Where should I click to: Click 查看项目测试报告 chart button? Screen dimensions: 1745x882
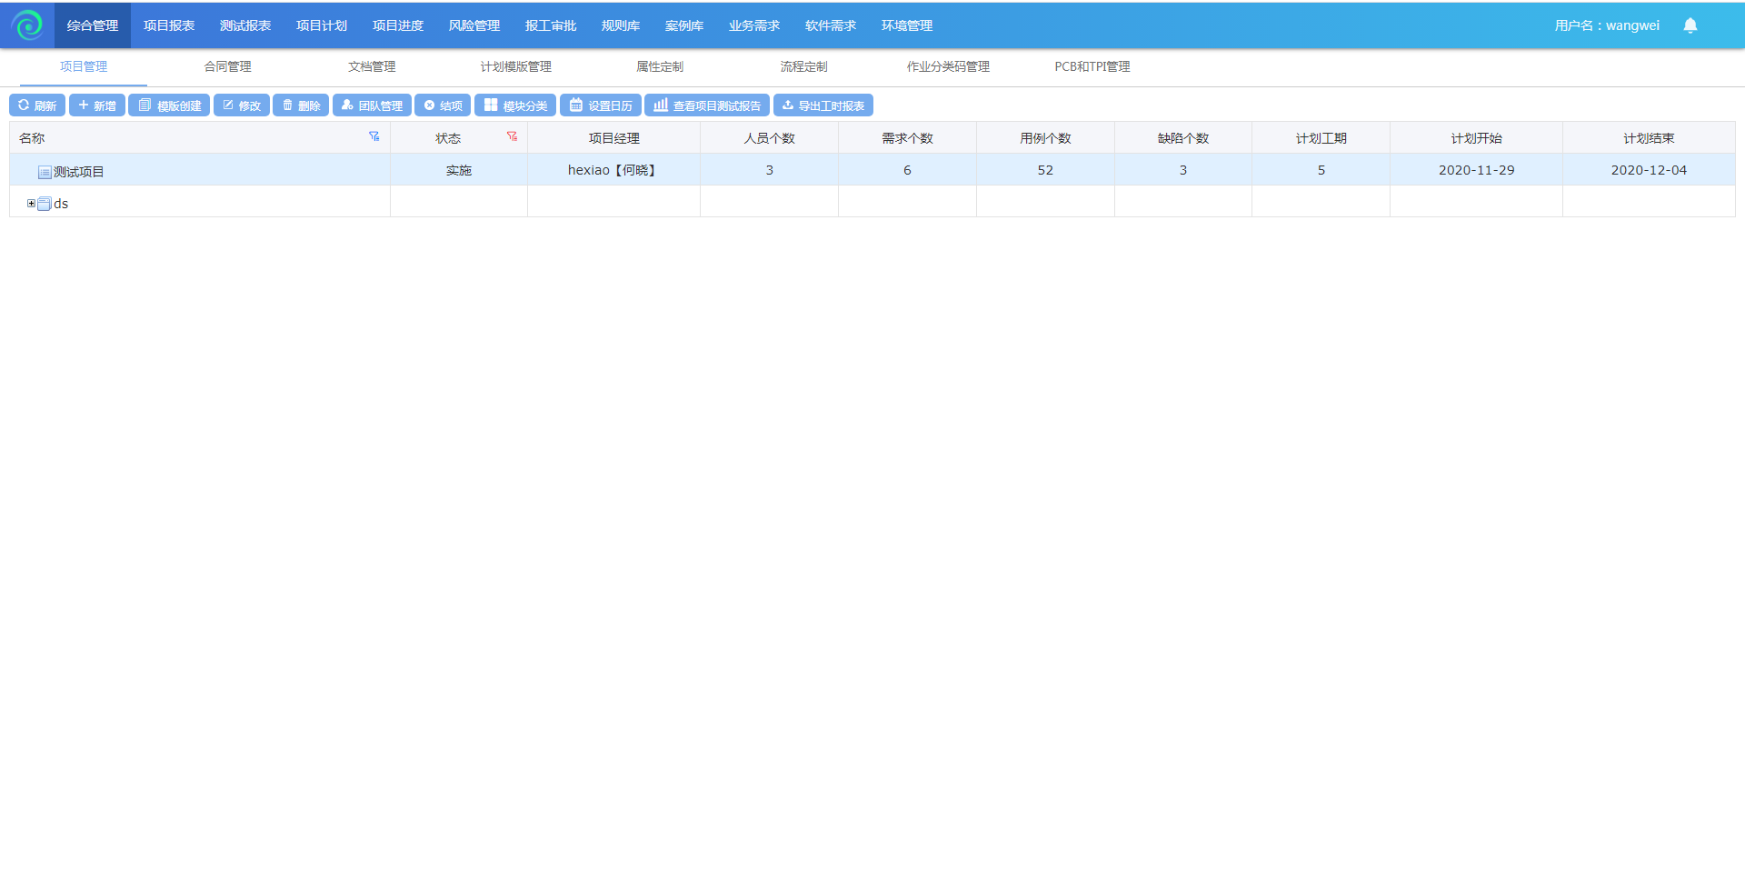click(x=707, y=105)
